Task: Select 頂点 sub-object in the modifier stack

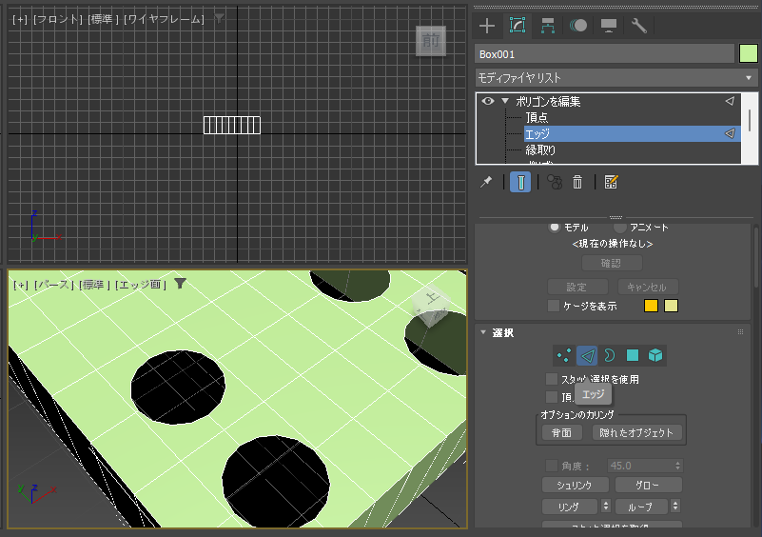Action: coord(537,117)
